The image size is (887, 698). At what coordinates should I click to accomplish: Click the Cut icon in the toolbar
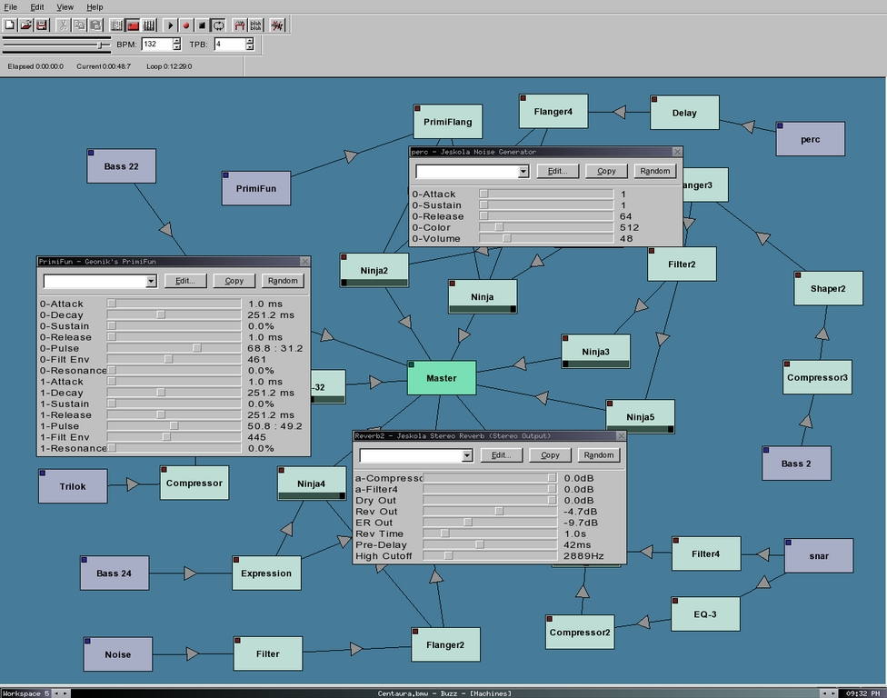coord(64,25)
